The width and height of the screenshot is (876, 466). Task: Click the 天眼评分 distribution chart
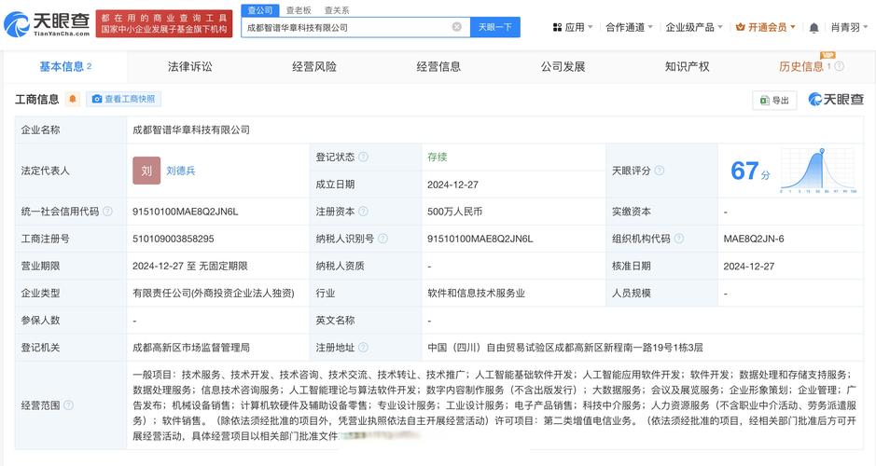818,171
